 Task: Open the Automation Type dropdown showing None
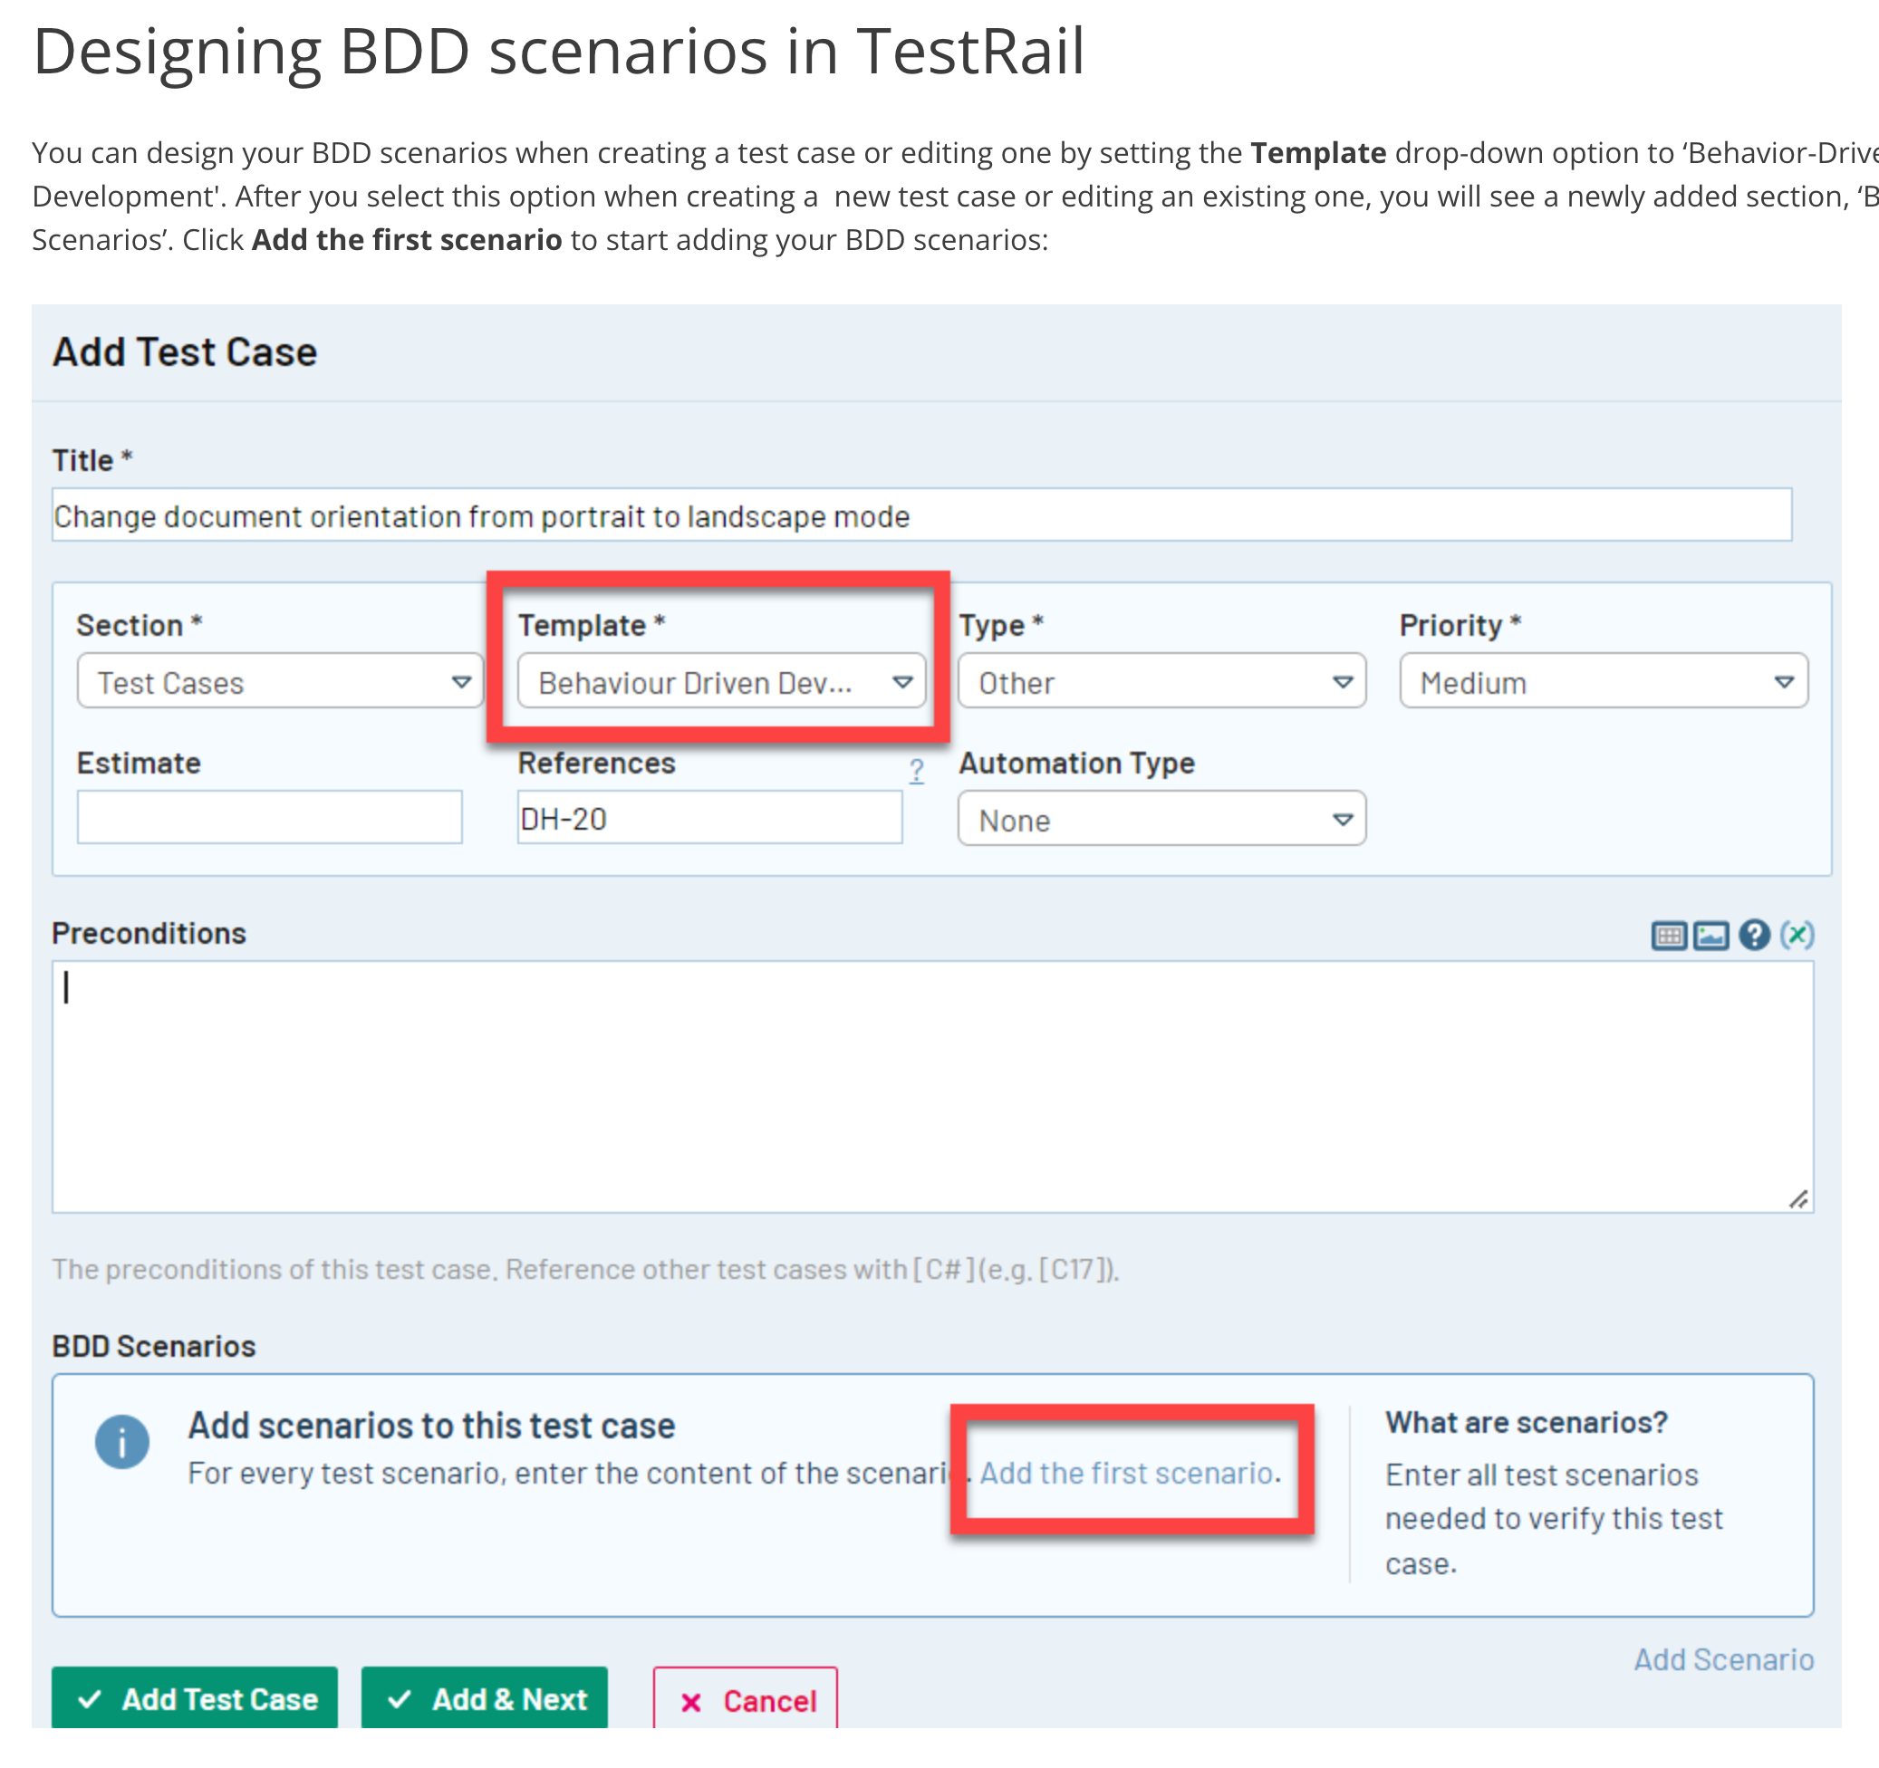pos(1161,817)
